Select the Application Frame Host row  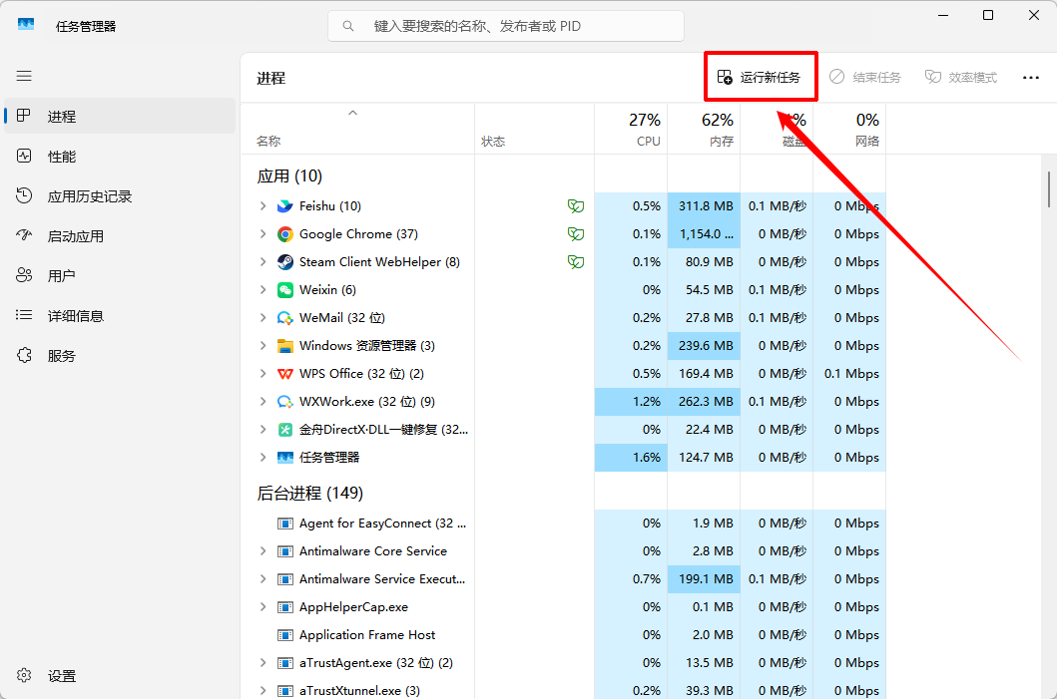click(x=563, y=635)
